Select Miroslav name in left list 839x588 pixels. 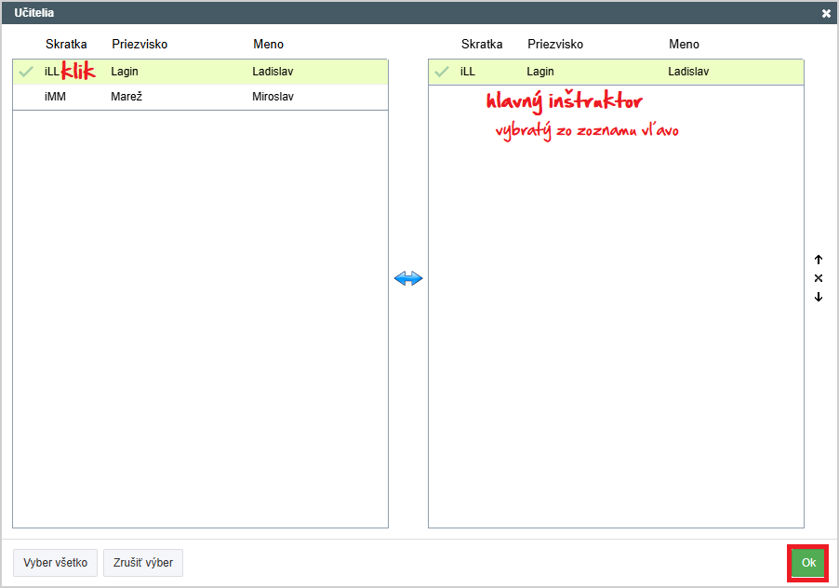click(273, 97)
